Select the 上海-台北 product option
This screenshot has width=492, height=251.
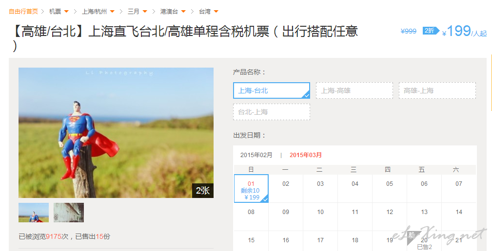click(x=272, y=90)
